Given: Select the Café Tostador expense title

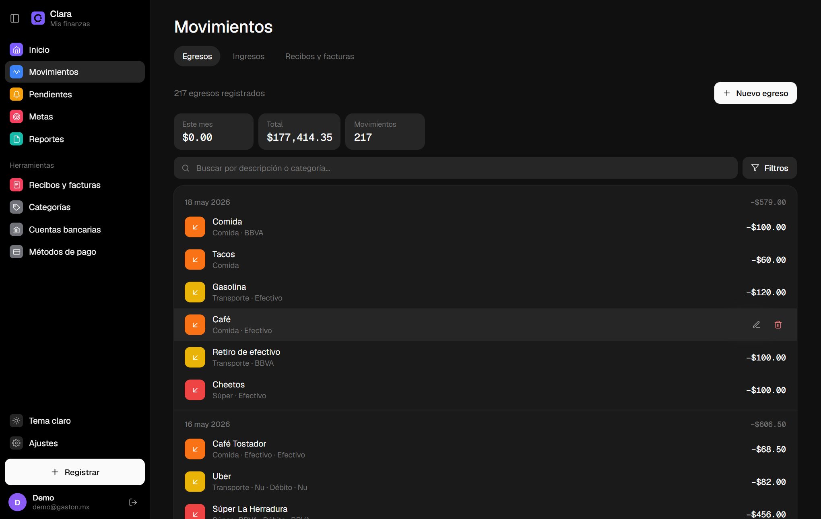Looking at the screenshot, I should (239, 444).
